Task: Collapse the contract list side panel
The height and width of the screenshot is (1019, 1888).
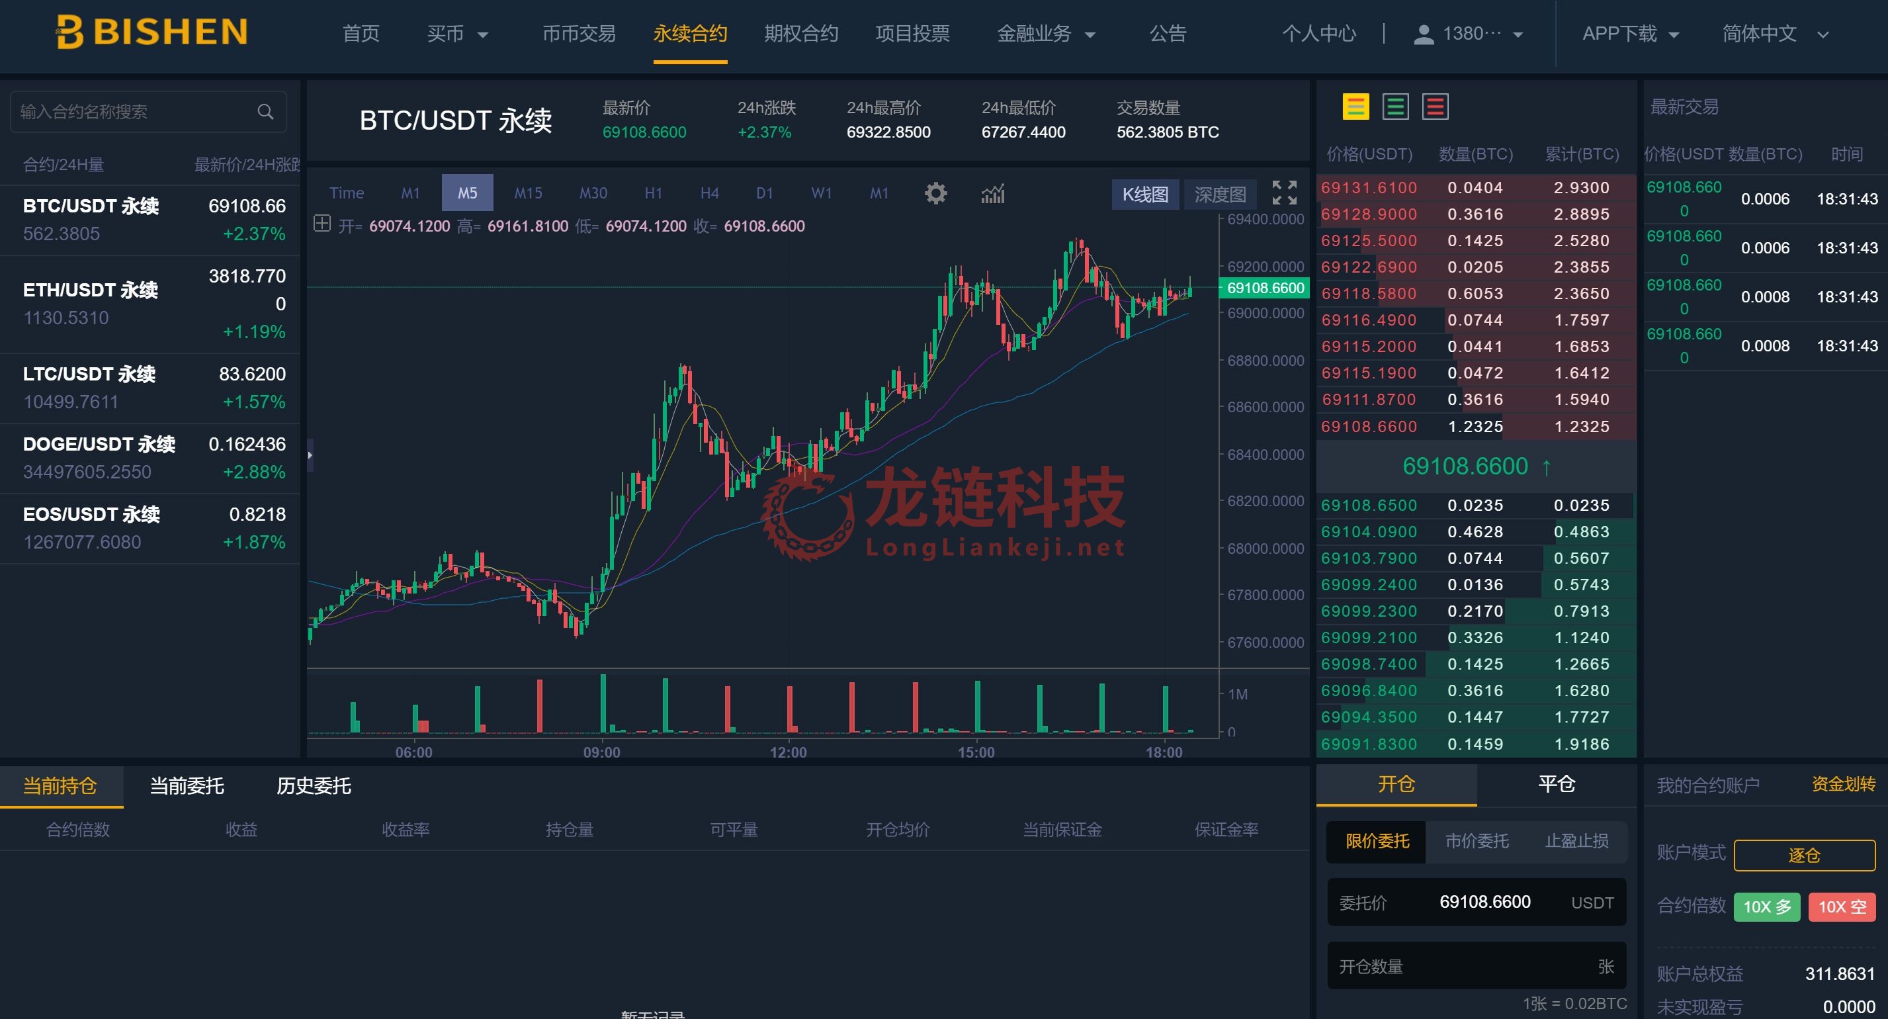Action: 310,455
